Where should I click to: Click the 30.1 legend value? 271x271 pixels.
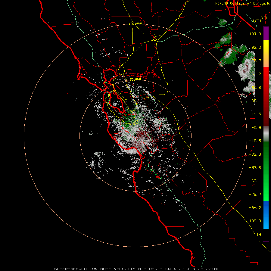click(256, 101)
